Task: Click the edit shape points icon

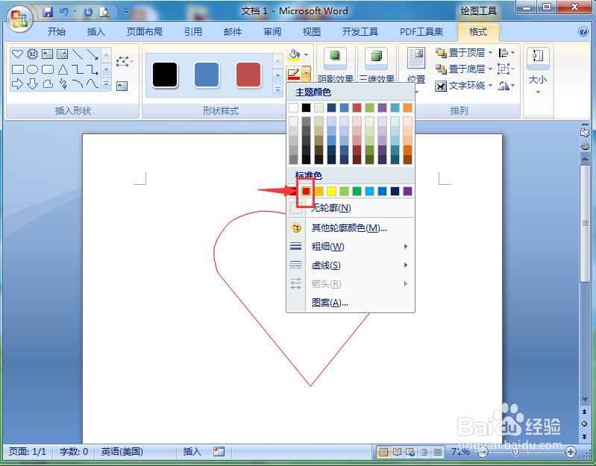Action: [122, 62]
